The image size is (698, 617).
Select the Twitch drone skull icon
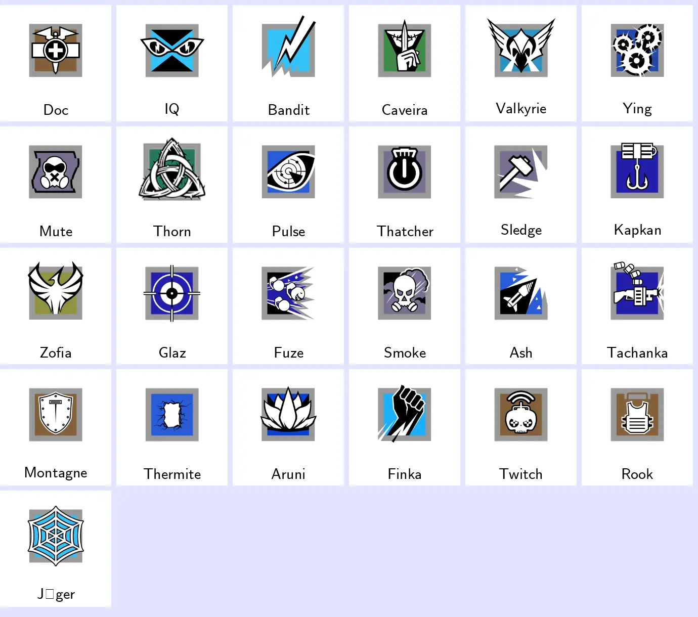tap(521, 415)
